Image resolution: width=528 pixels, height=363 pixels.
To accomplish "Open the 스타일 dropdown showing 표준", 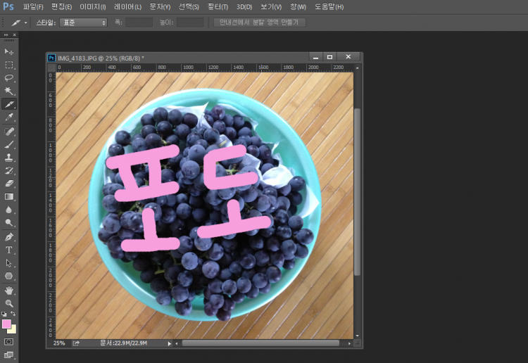I will [x=83, y=23].
